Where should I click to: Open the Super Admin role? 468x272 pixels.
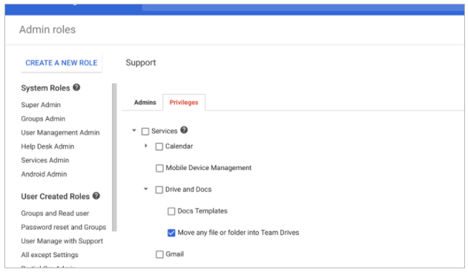41,105
